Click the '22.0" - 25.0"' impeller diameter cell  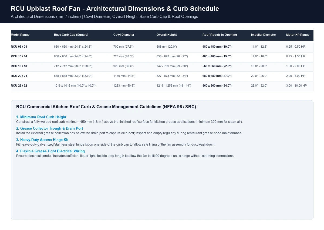tap(259, 76)
